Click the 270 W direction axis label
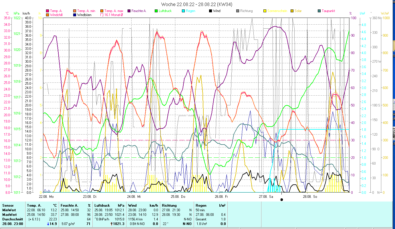This screenshot has width=395, height=229. click(x=376, y=61)
